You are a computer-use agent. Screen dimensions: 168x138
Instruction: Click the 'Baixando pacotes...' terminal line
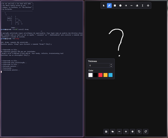pyautogui.click(x=10, y=66)
